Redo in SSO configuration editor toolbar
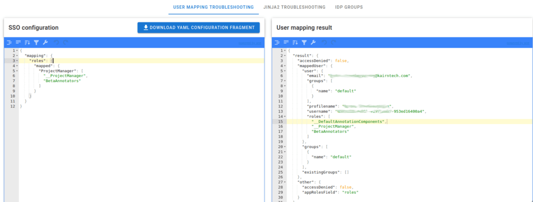Viewport: 533px width, 202px height. pyautogui.click(x=66, y=43)
